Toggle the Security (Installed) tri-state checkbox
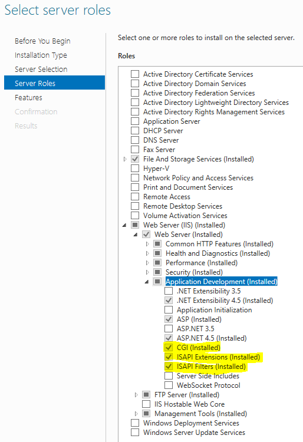The width and height of the screenshot is (303, 442). coord(157,272)
